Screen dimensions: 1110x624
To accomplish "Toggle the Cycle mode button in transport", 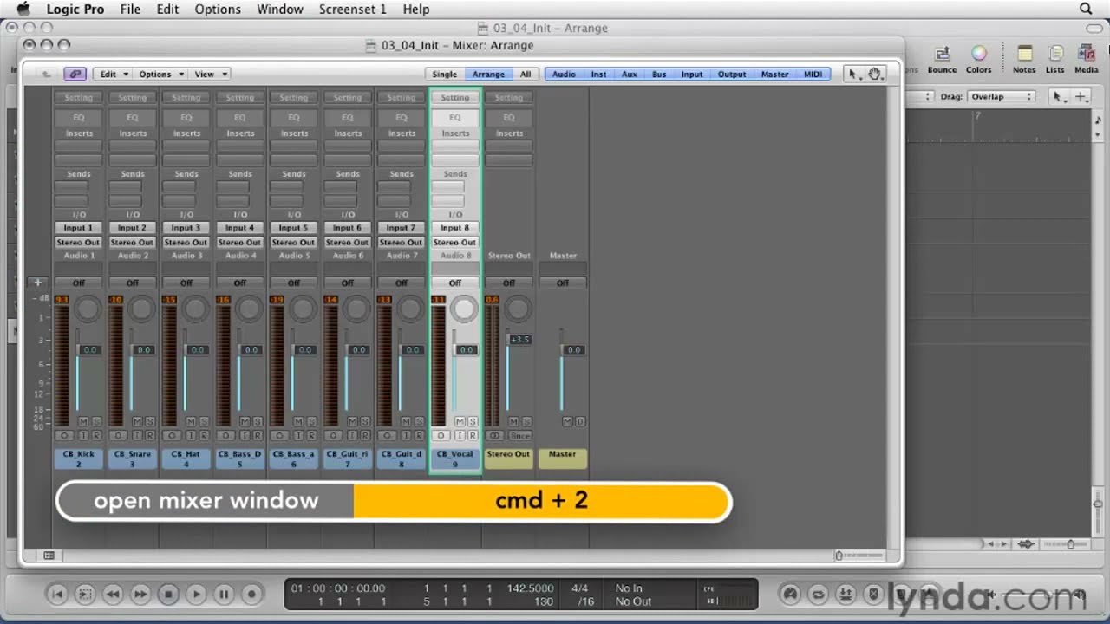I will click(818, 594).
